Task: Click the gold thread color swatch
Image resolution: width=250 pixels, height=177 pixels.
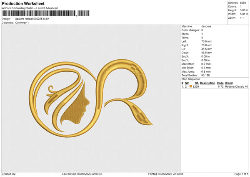Action: pos(190,86)
